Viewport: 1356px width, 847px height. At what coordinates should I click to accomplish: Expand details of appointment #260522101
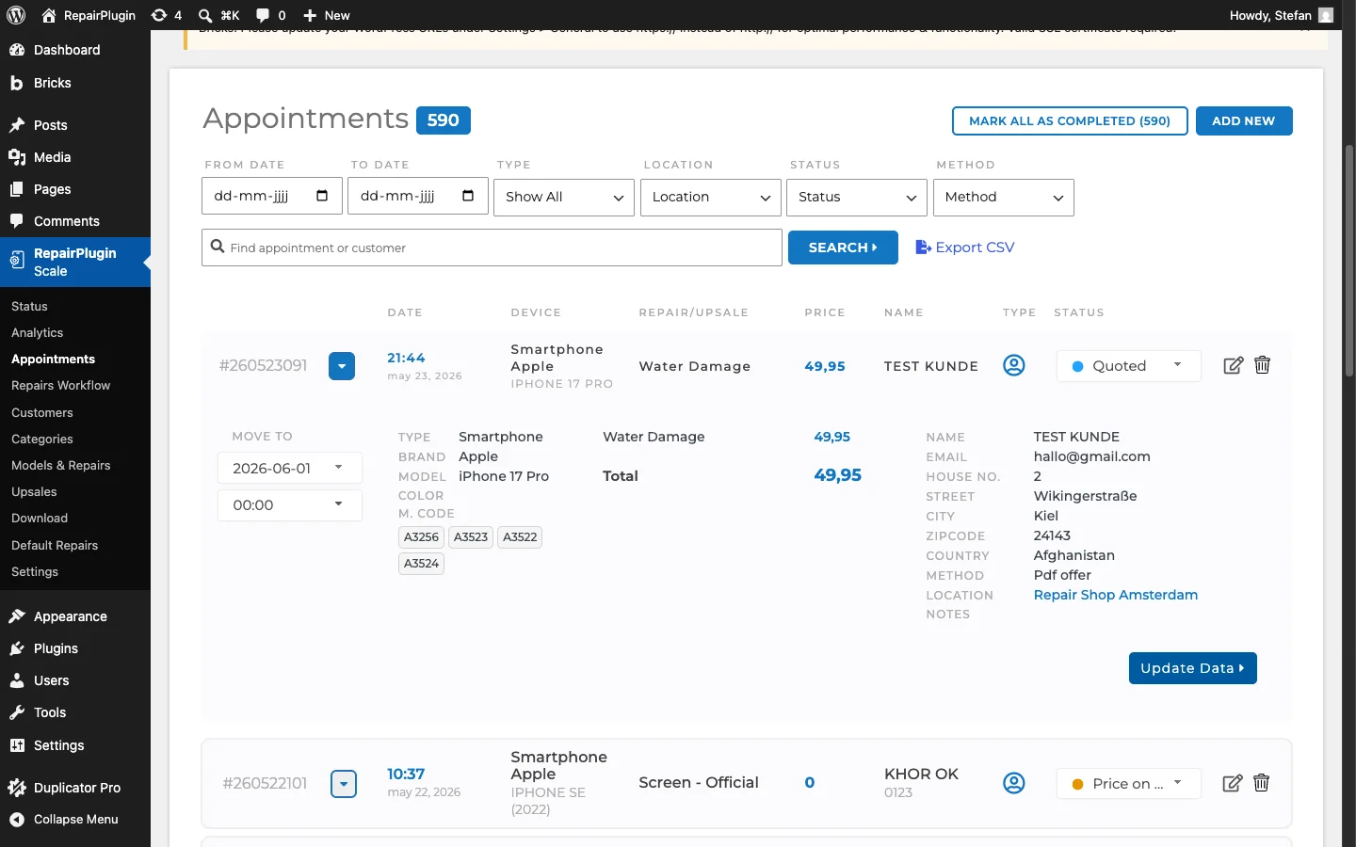click(344, 783)
